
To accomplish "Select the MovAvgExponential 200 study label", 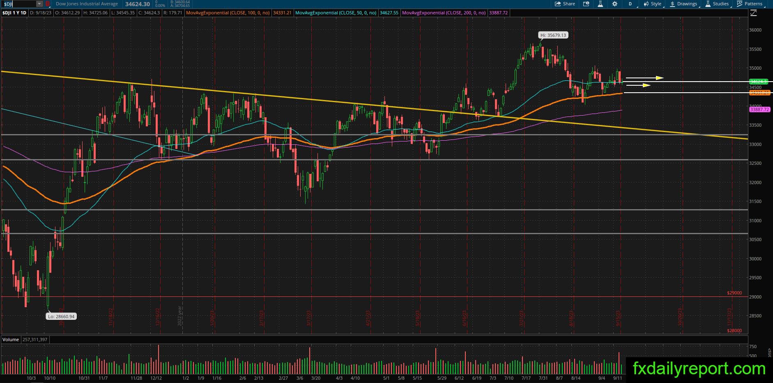I will point(444,13).
